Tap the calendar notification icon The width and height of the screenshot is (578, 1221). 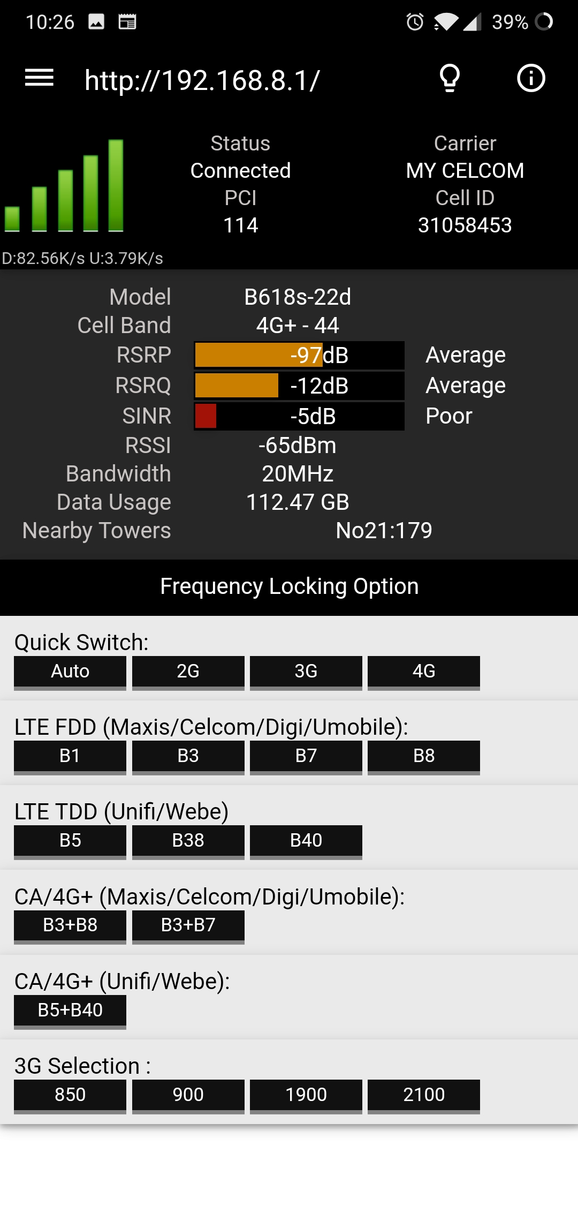127,22
